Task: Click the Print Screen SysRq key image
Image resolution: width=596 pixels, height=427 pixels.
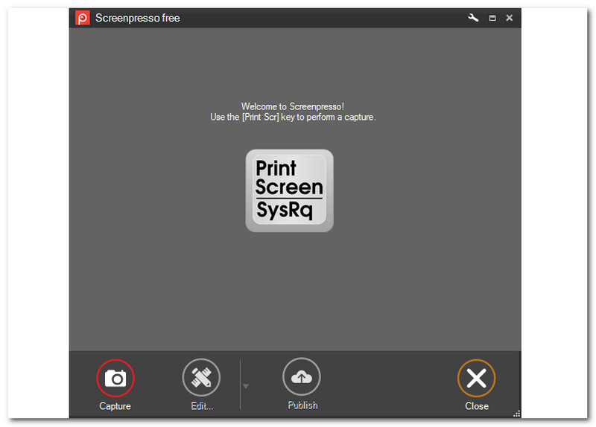Action: pyautogui.click(x=289, y=190)
